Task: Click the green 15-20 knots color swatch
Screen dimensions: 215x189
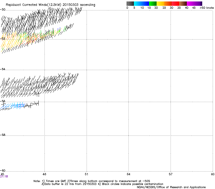Action: pyautogui.click(x=153, y=3)
